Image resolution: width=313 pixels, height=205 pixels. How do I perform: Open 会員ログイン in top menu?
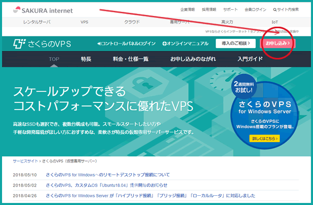[x=256, y=10]
